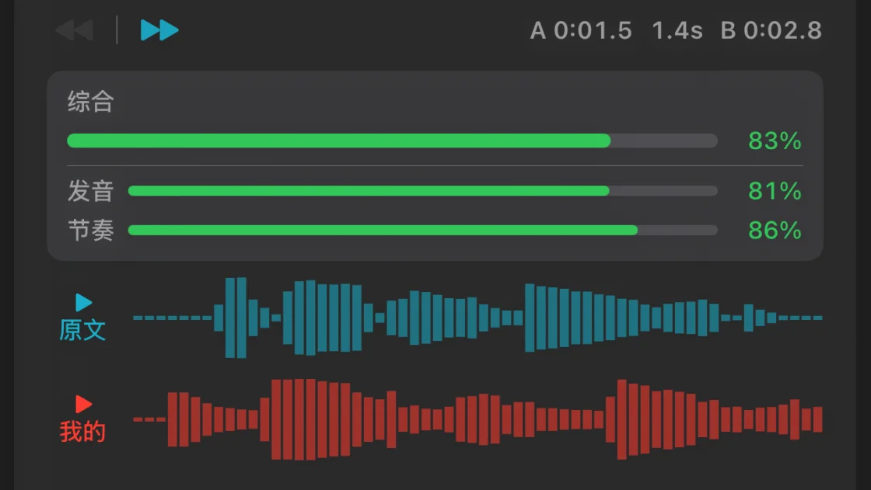Click the blue original waveform
The width and height of the screenshot is (871, 490).
point(477,318)
